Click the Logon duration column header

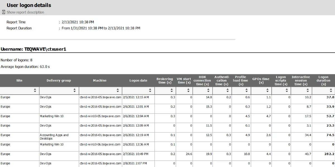point(323,80)
